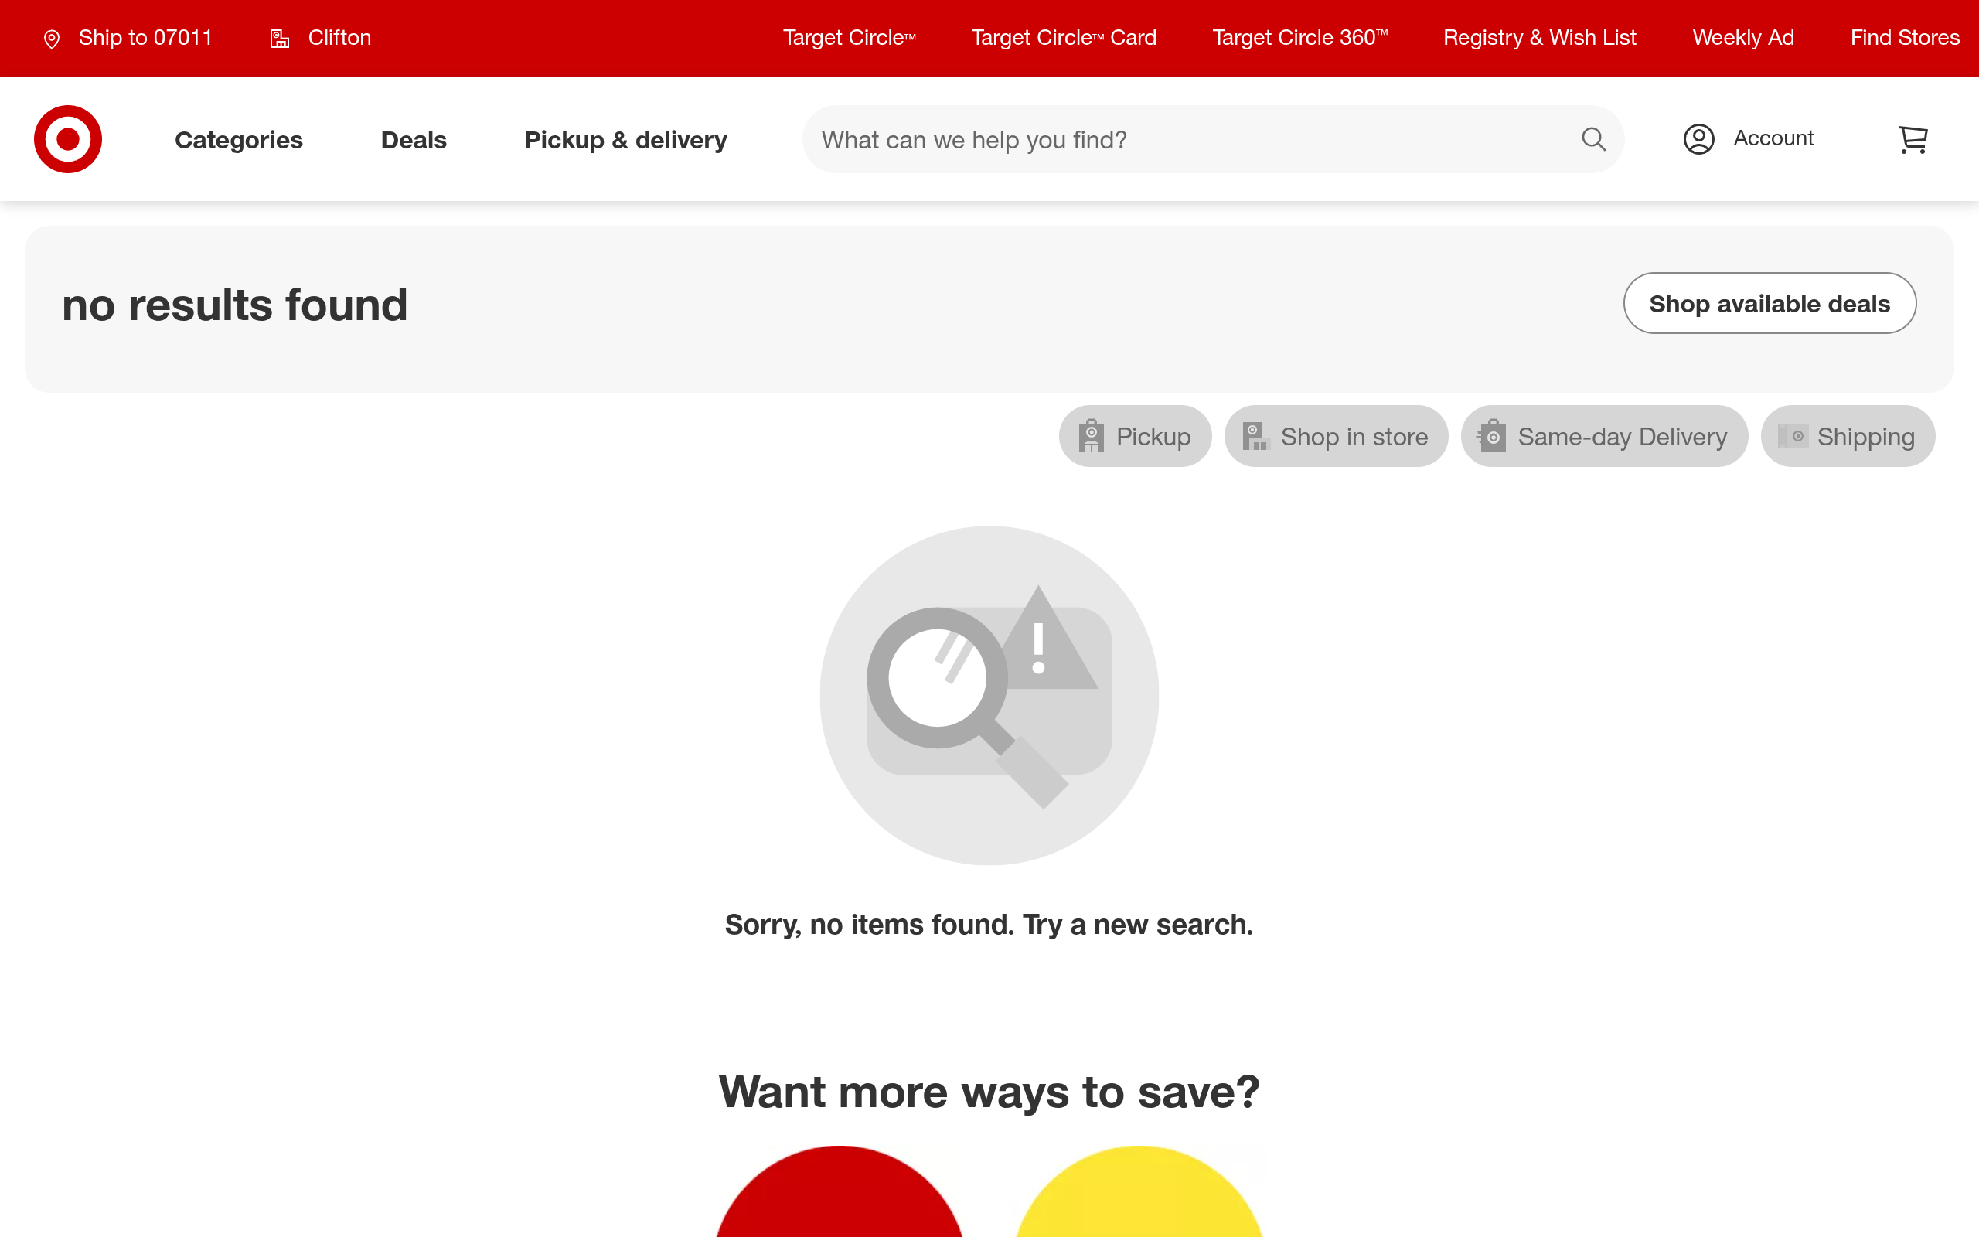This screenshot has height=1237, width=1979.
Task: Go to Registry & Wish List
Action: (1540, 38)
